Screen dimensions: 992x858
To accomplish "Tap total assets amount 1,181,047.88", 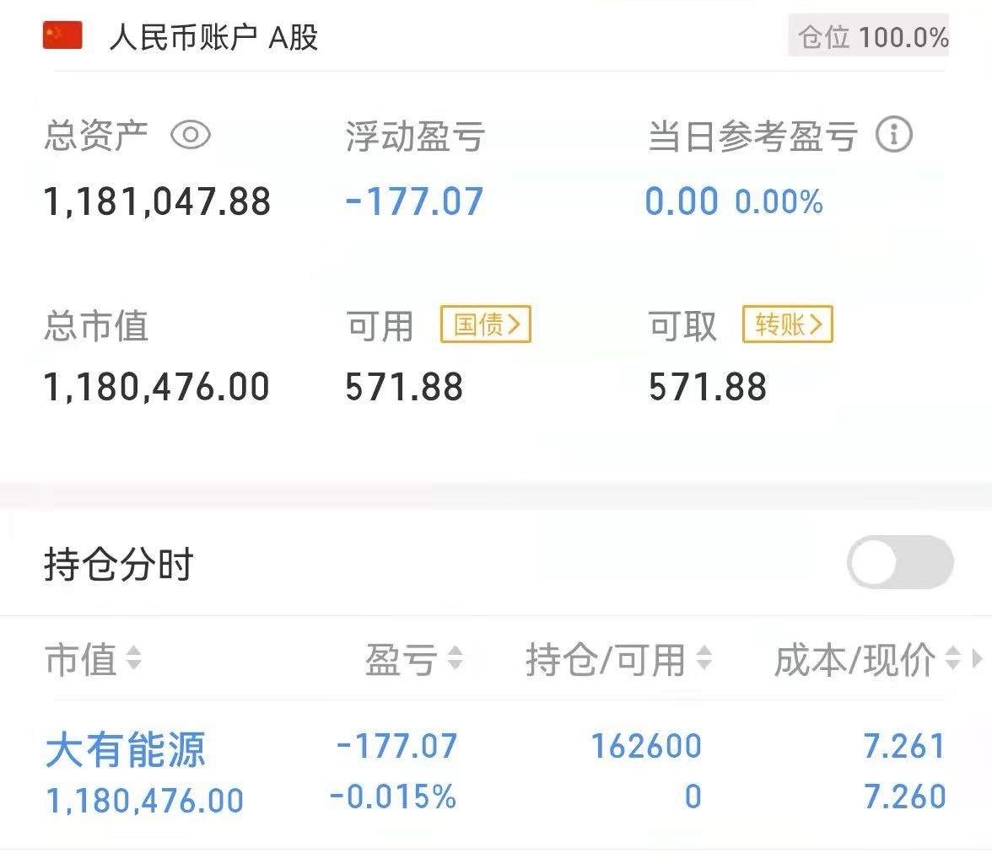I will (157, 201).
